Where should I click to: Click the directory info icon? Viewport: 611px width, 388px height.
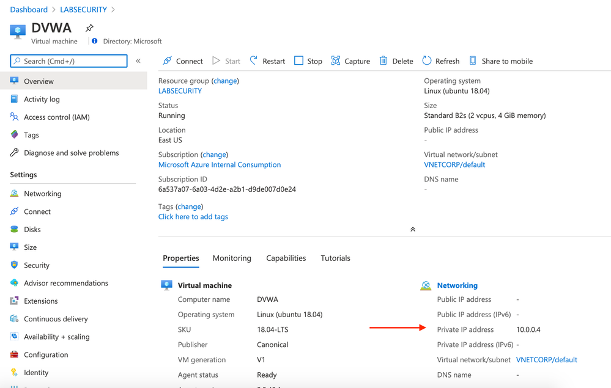(x=94, y=41)
